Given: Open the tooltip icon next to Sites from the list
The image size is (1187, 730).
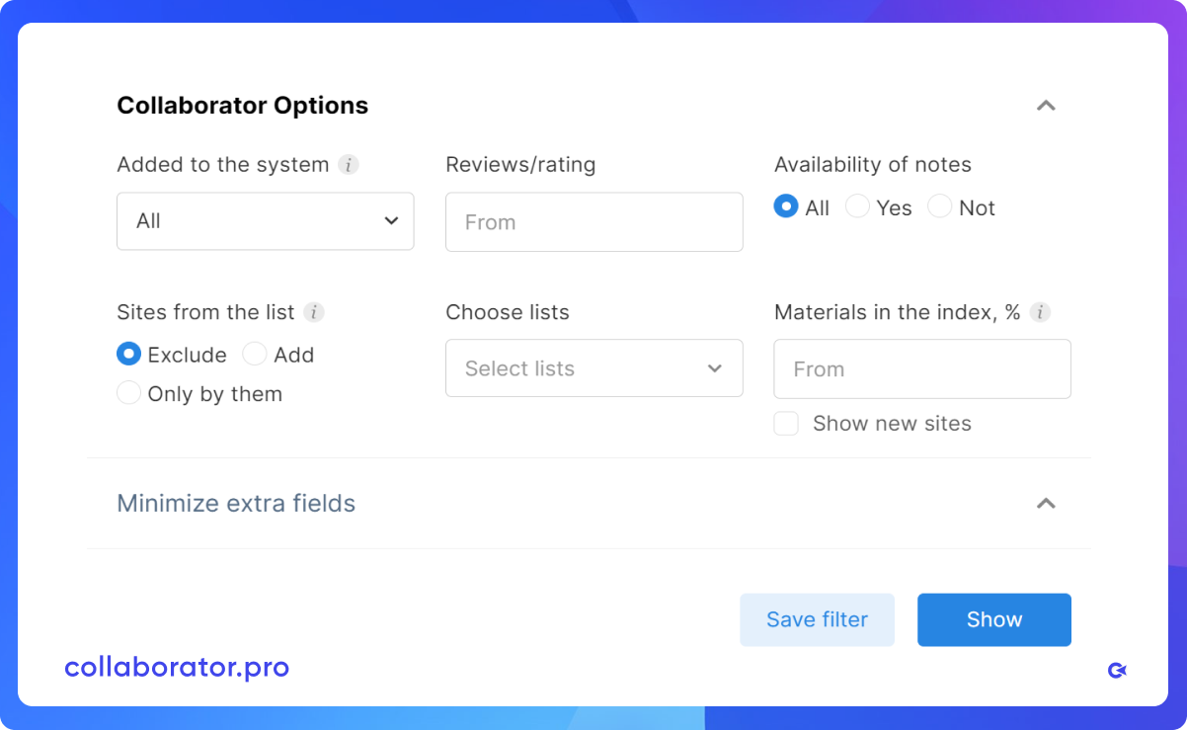Looking at the screenshot, I should (314, 312).
